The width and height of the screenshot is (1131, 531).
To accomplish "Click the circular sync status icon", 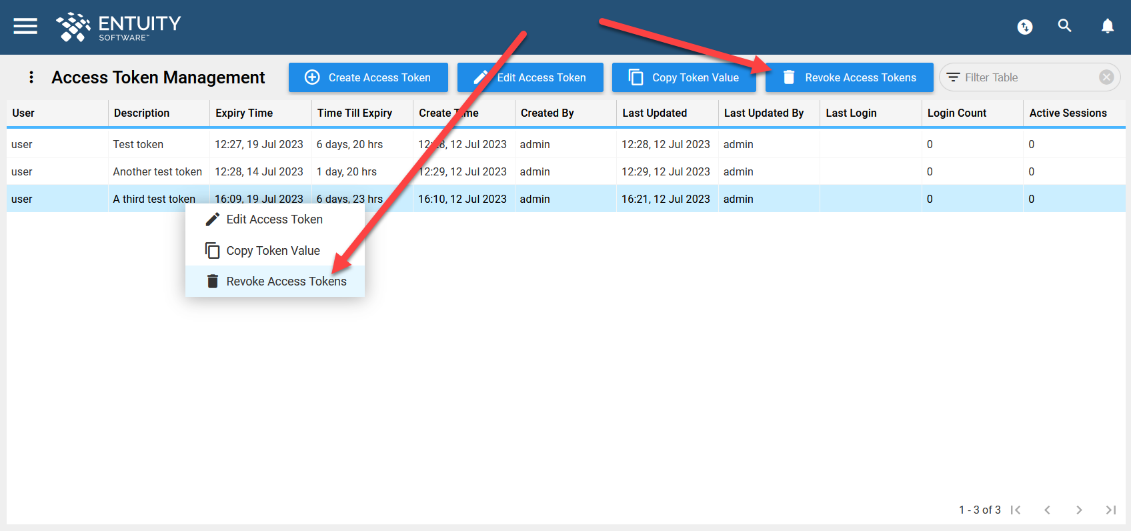I will [1025, 27].
